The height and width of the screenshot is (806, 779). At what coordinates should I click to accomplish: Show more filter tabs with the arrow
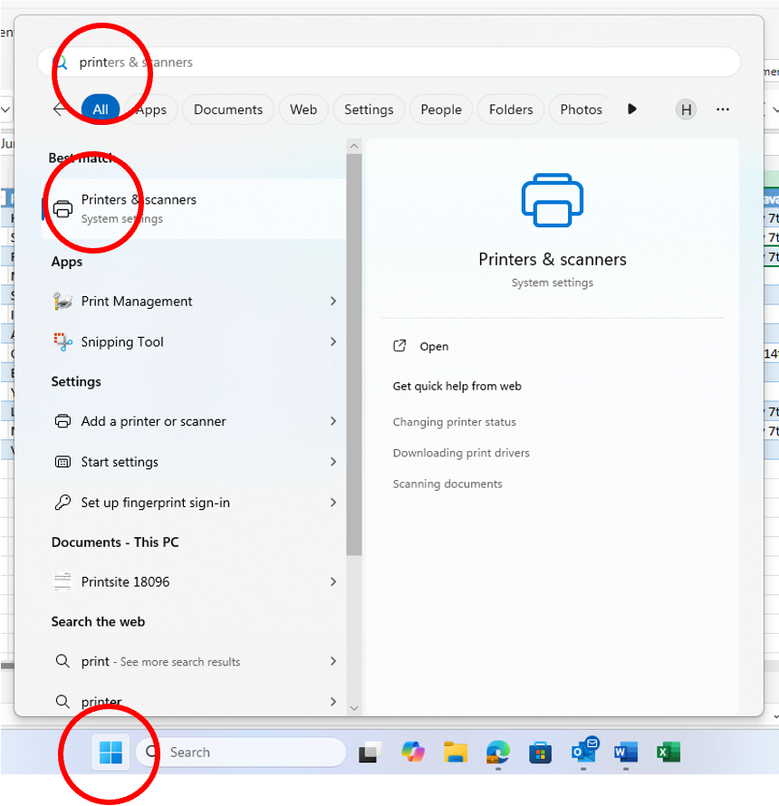tap(632, 110)
